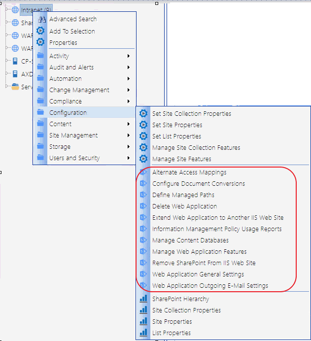
Task: Expand the Serv... folder tree node
Action: [6, 86]
